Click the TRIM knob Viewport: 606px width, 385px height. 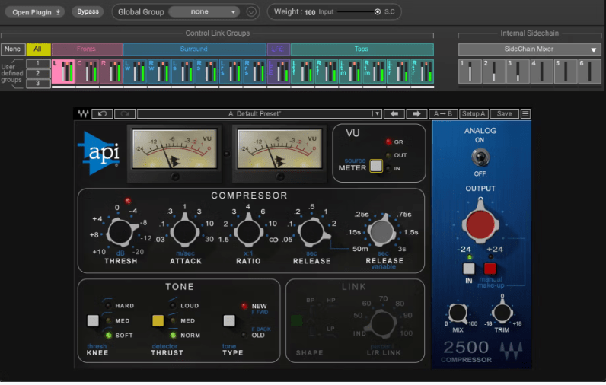502,313
